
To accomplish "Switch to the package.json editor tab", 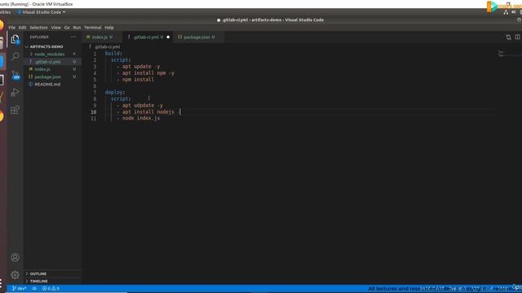I will [198, 37].
